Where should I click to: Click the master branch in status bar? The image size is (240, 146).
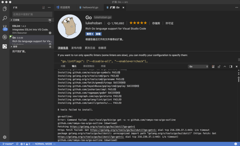(x=8, y=144)
